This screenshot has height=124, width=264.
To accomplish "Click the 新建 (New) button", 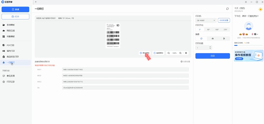I will (x=15, y=9).
